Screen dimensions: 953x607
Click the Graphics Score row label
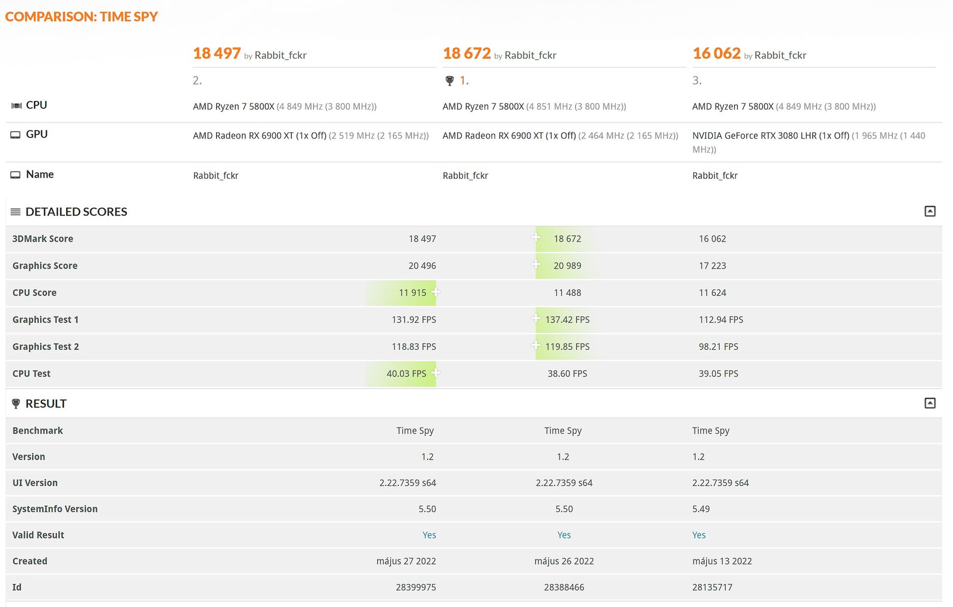(x=45, y=266)
